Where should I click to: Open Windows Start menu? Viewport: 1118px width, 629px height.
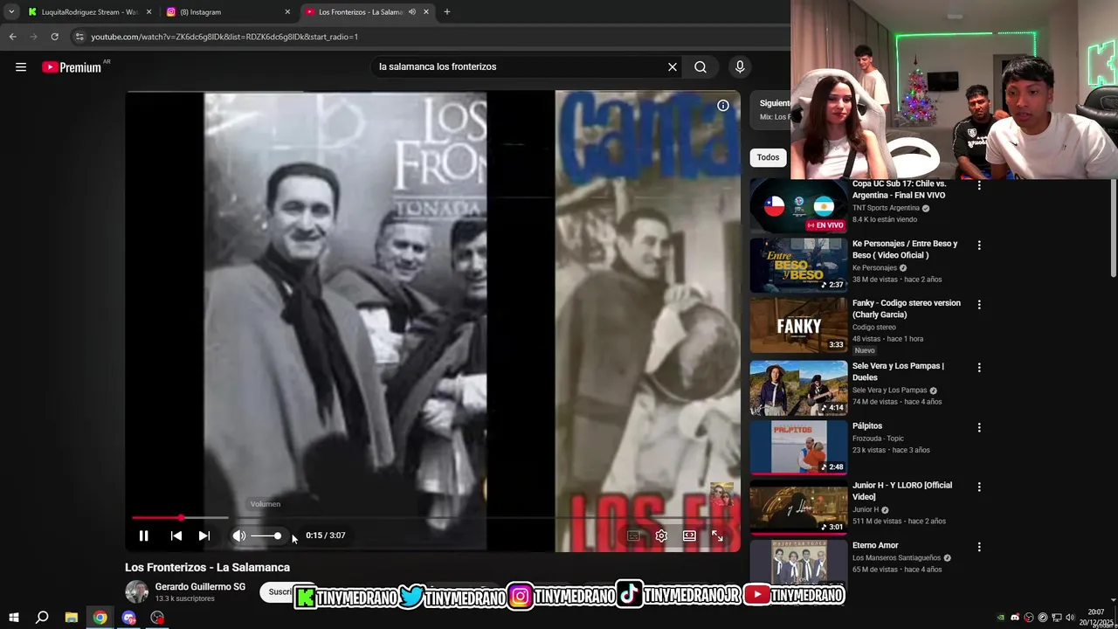13,618
